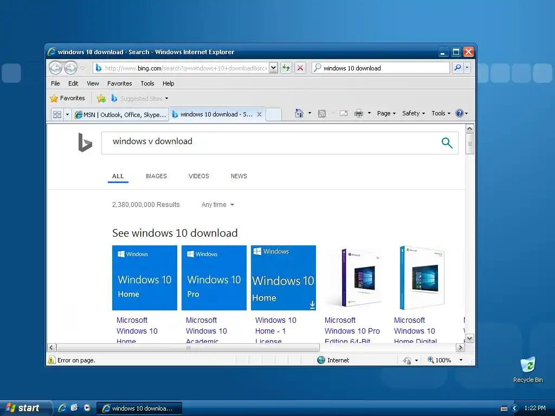Open Microsoft Windows 10 Academic link
This screenshot has height=416, width=555.
point(206,330)
